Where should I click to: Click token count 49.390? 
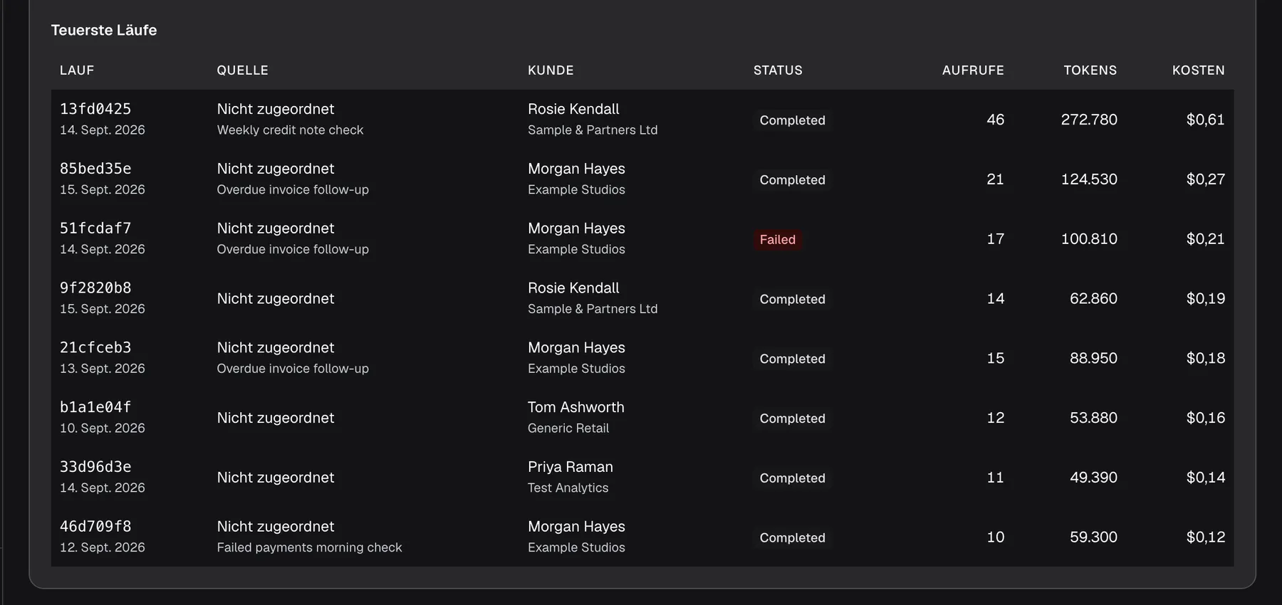coord(1093,478)
